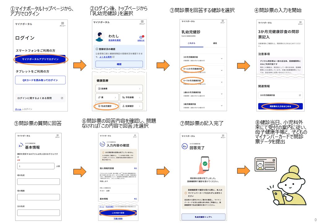Switch to the 過去 tab
The width and height of the screenshot is (322, 223).
[x=215, y=43]
